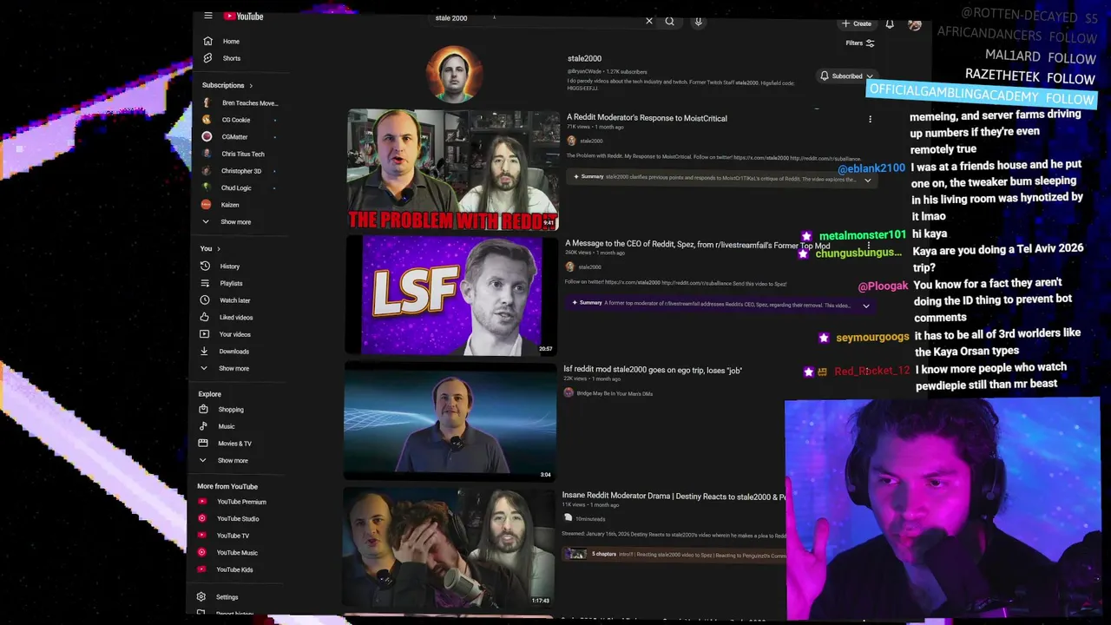This screenshot has height=625, width=1111.
Task: Open 'A Reddit Moderator's Response to MoistCritical' title
Action: pyautogui.click(x=647, y=118)
